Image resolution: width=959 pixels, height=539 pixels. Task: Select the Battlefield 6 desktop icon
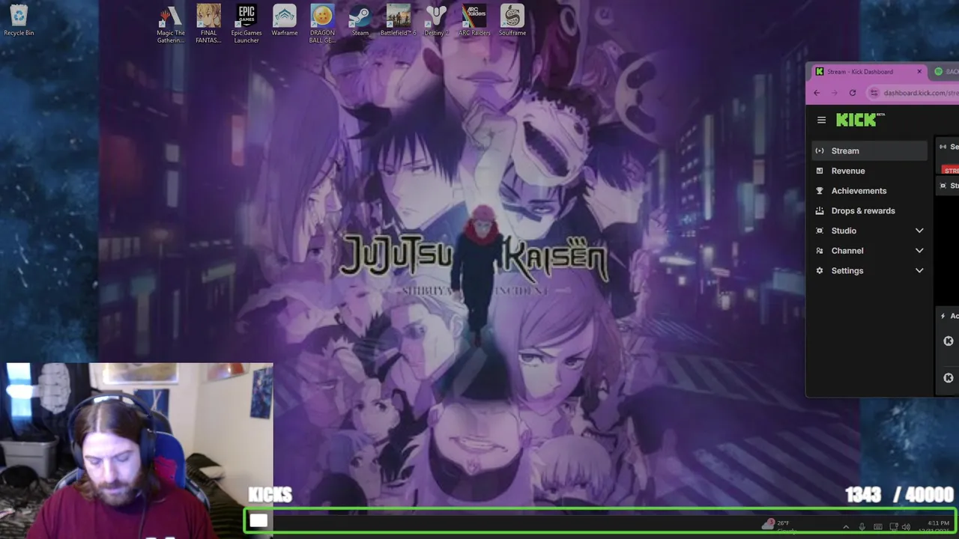coord(398,20)
